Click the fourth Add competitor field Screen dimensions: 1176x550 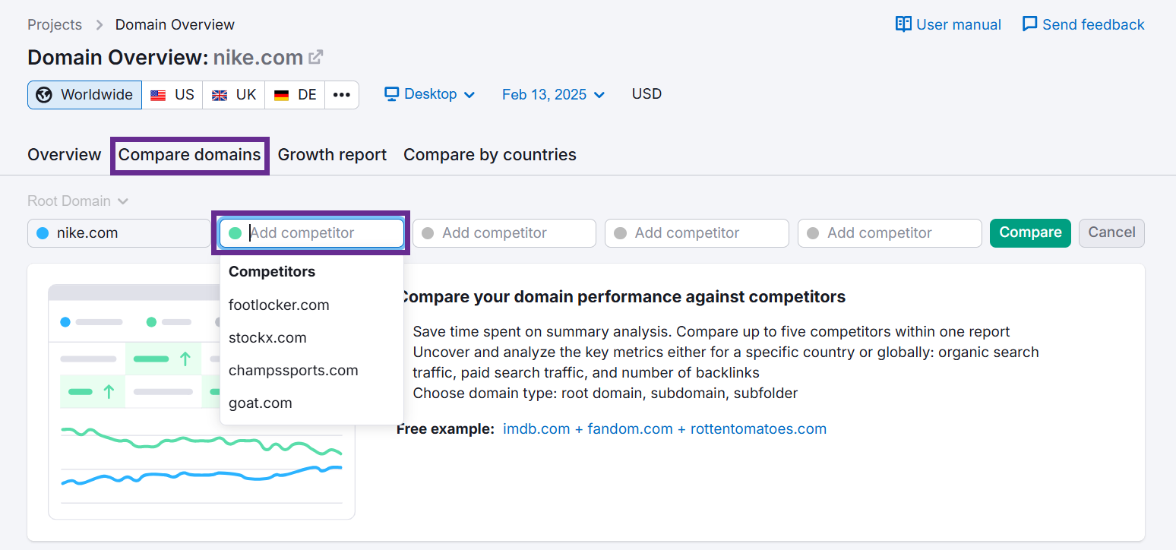pyautogui.click(x=890, y=233)
